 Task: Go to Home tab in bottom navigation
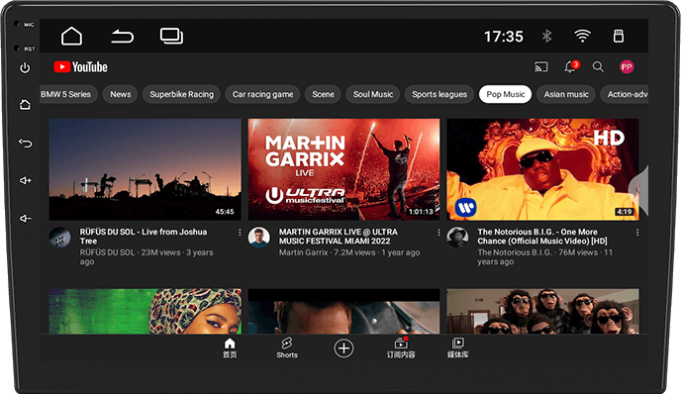point(230,347)
